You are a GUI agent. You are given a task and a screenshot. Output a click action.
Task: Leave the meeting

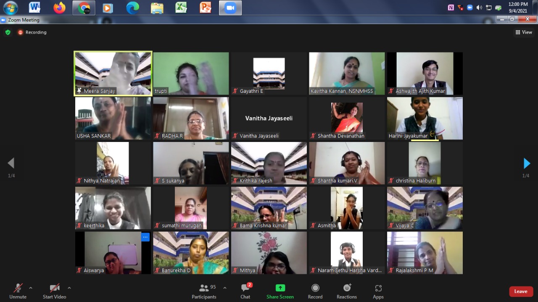coord(521,291)
